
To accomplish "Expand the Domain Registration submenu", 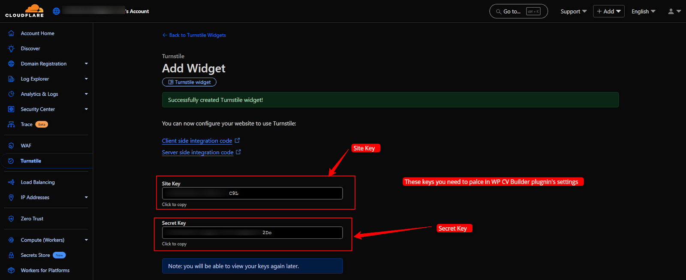I will (86, 64).
